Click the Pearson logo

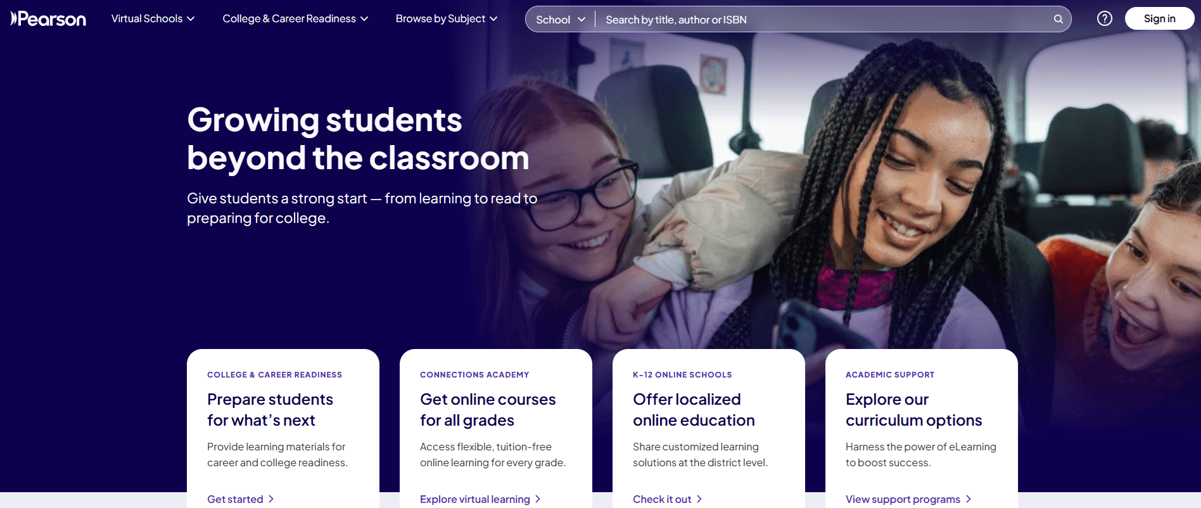click(48, 19)
